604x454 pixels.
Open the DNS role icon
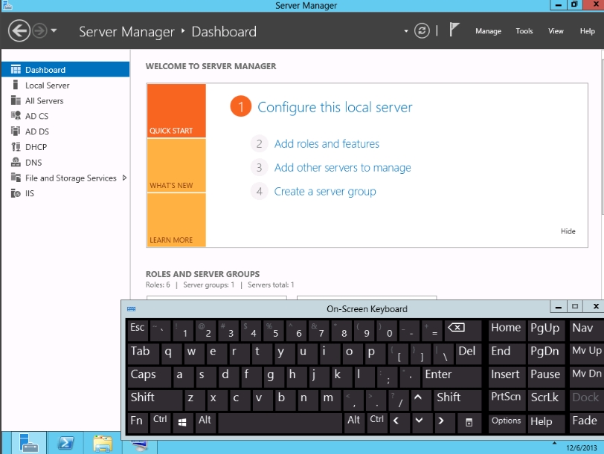tap(16, 162)
